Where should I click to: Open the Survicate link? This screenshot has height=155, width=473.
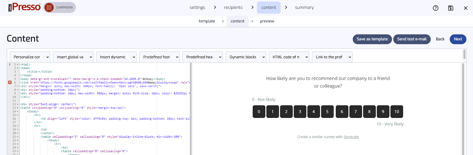(x=351, y=137)
